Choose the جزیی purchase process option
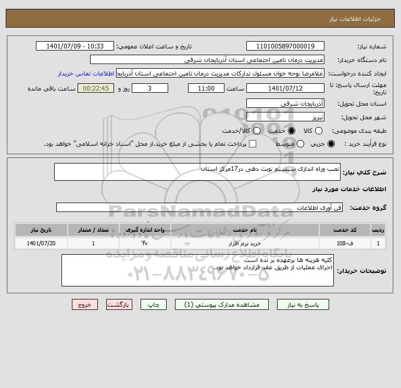 click(331, 144)
